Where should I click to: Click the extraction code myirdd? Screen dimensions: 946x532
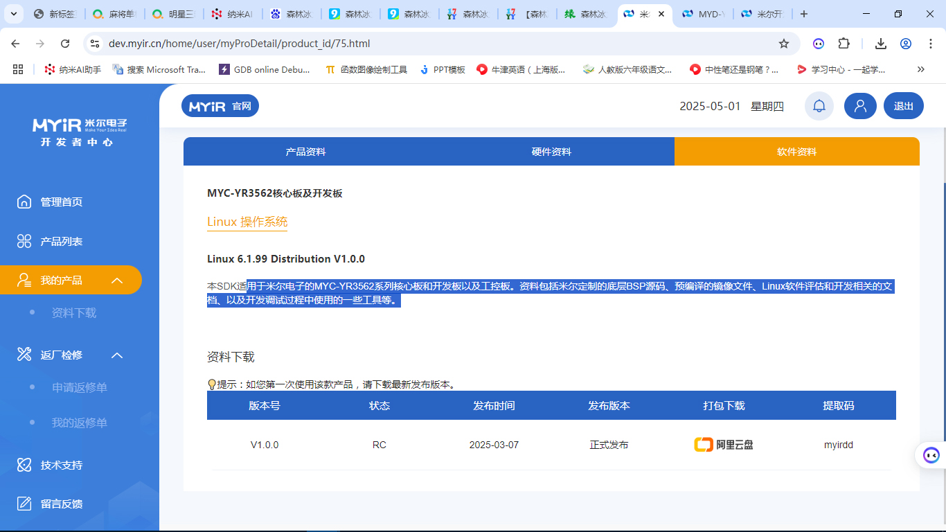click(x=838, y=445)
